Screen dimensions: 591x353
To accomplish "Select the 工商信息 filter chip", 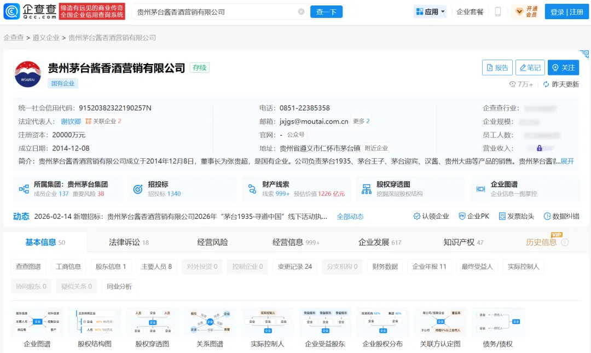I will (x=68, y=267).
